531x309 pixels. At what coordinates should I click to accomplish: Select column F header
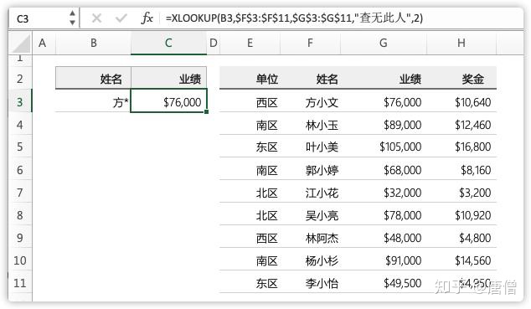(310, 43)
